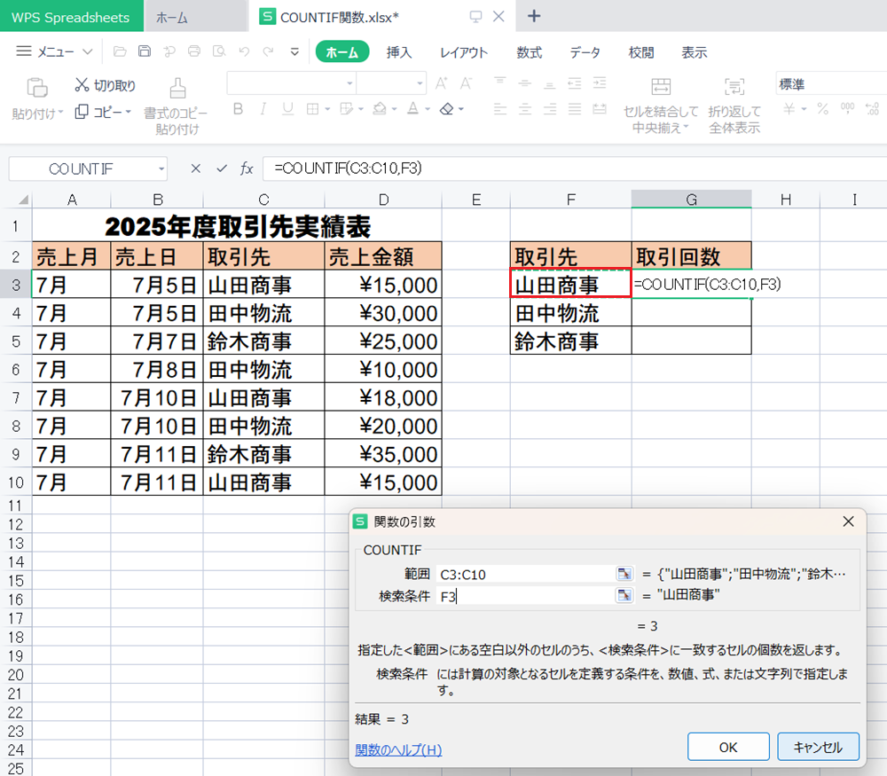Click the Font Color A swatch

413,108
